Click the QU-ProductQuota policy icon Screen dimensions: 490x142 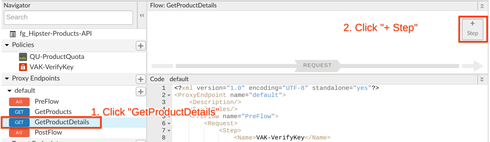[23, 57]
